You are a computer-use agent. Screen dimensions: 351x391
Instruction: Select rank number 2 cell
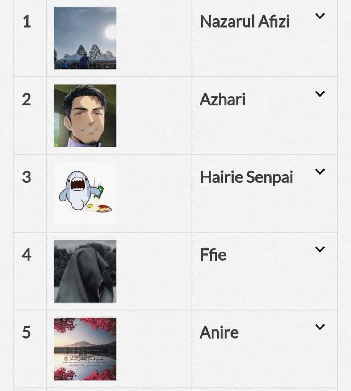point(30,116)
